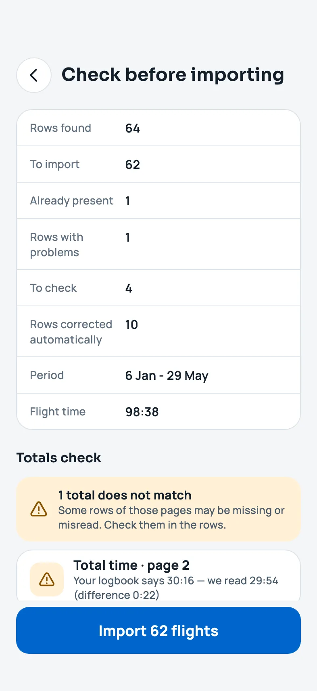Select the To import row
Image resolution: width=317 pixels, height=691 pixels.
click(x=158, y=164)
